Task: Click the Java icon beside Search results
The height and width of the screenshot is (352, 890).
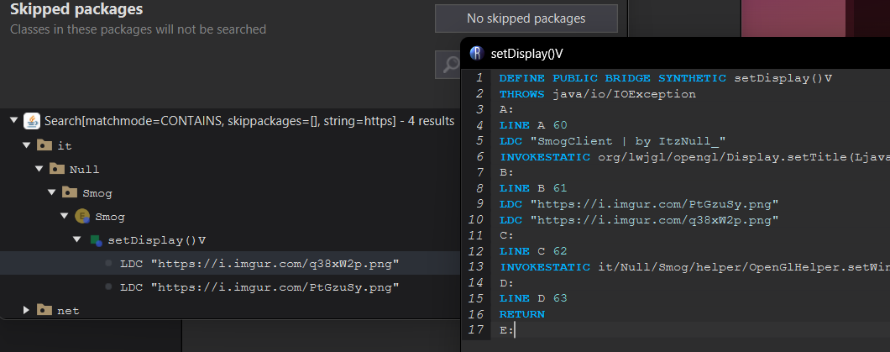Action: click(x=31, y=121)
